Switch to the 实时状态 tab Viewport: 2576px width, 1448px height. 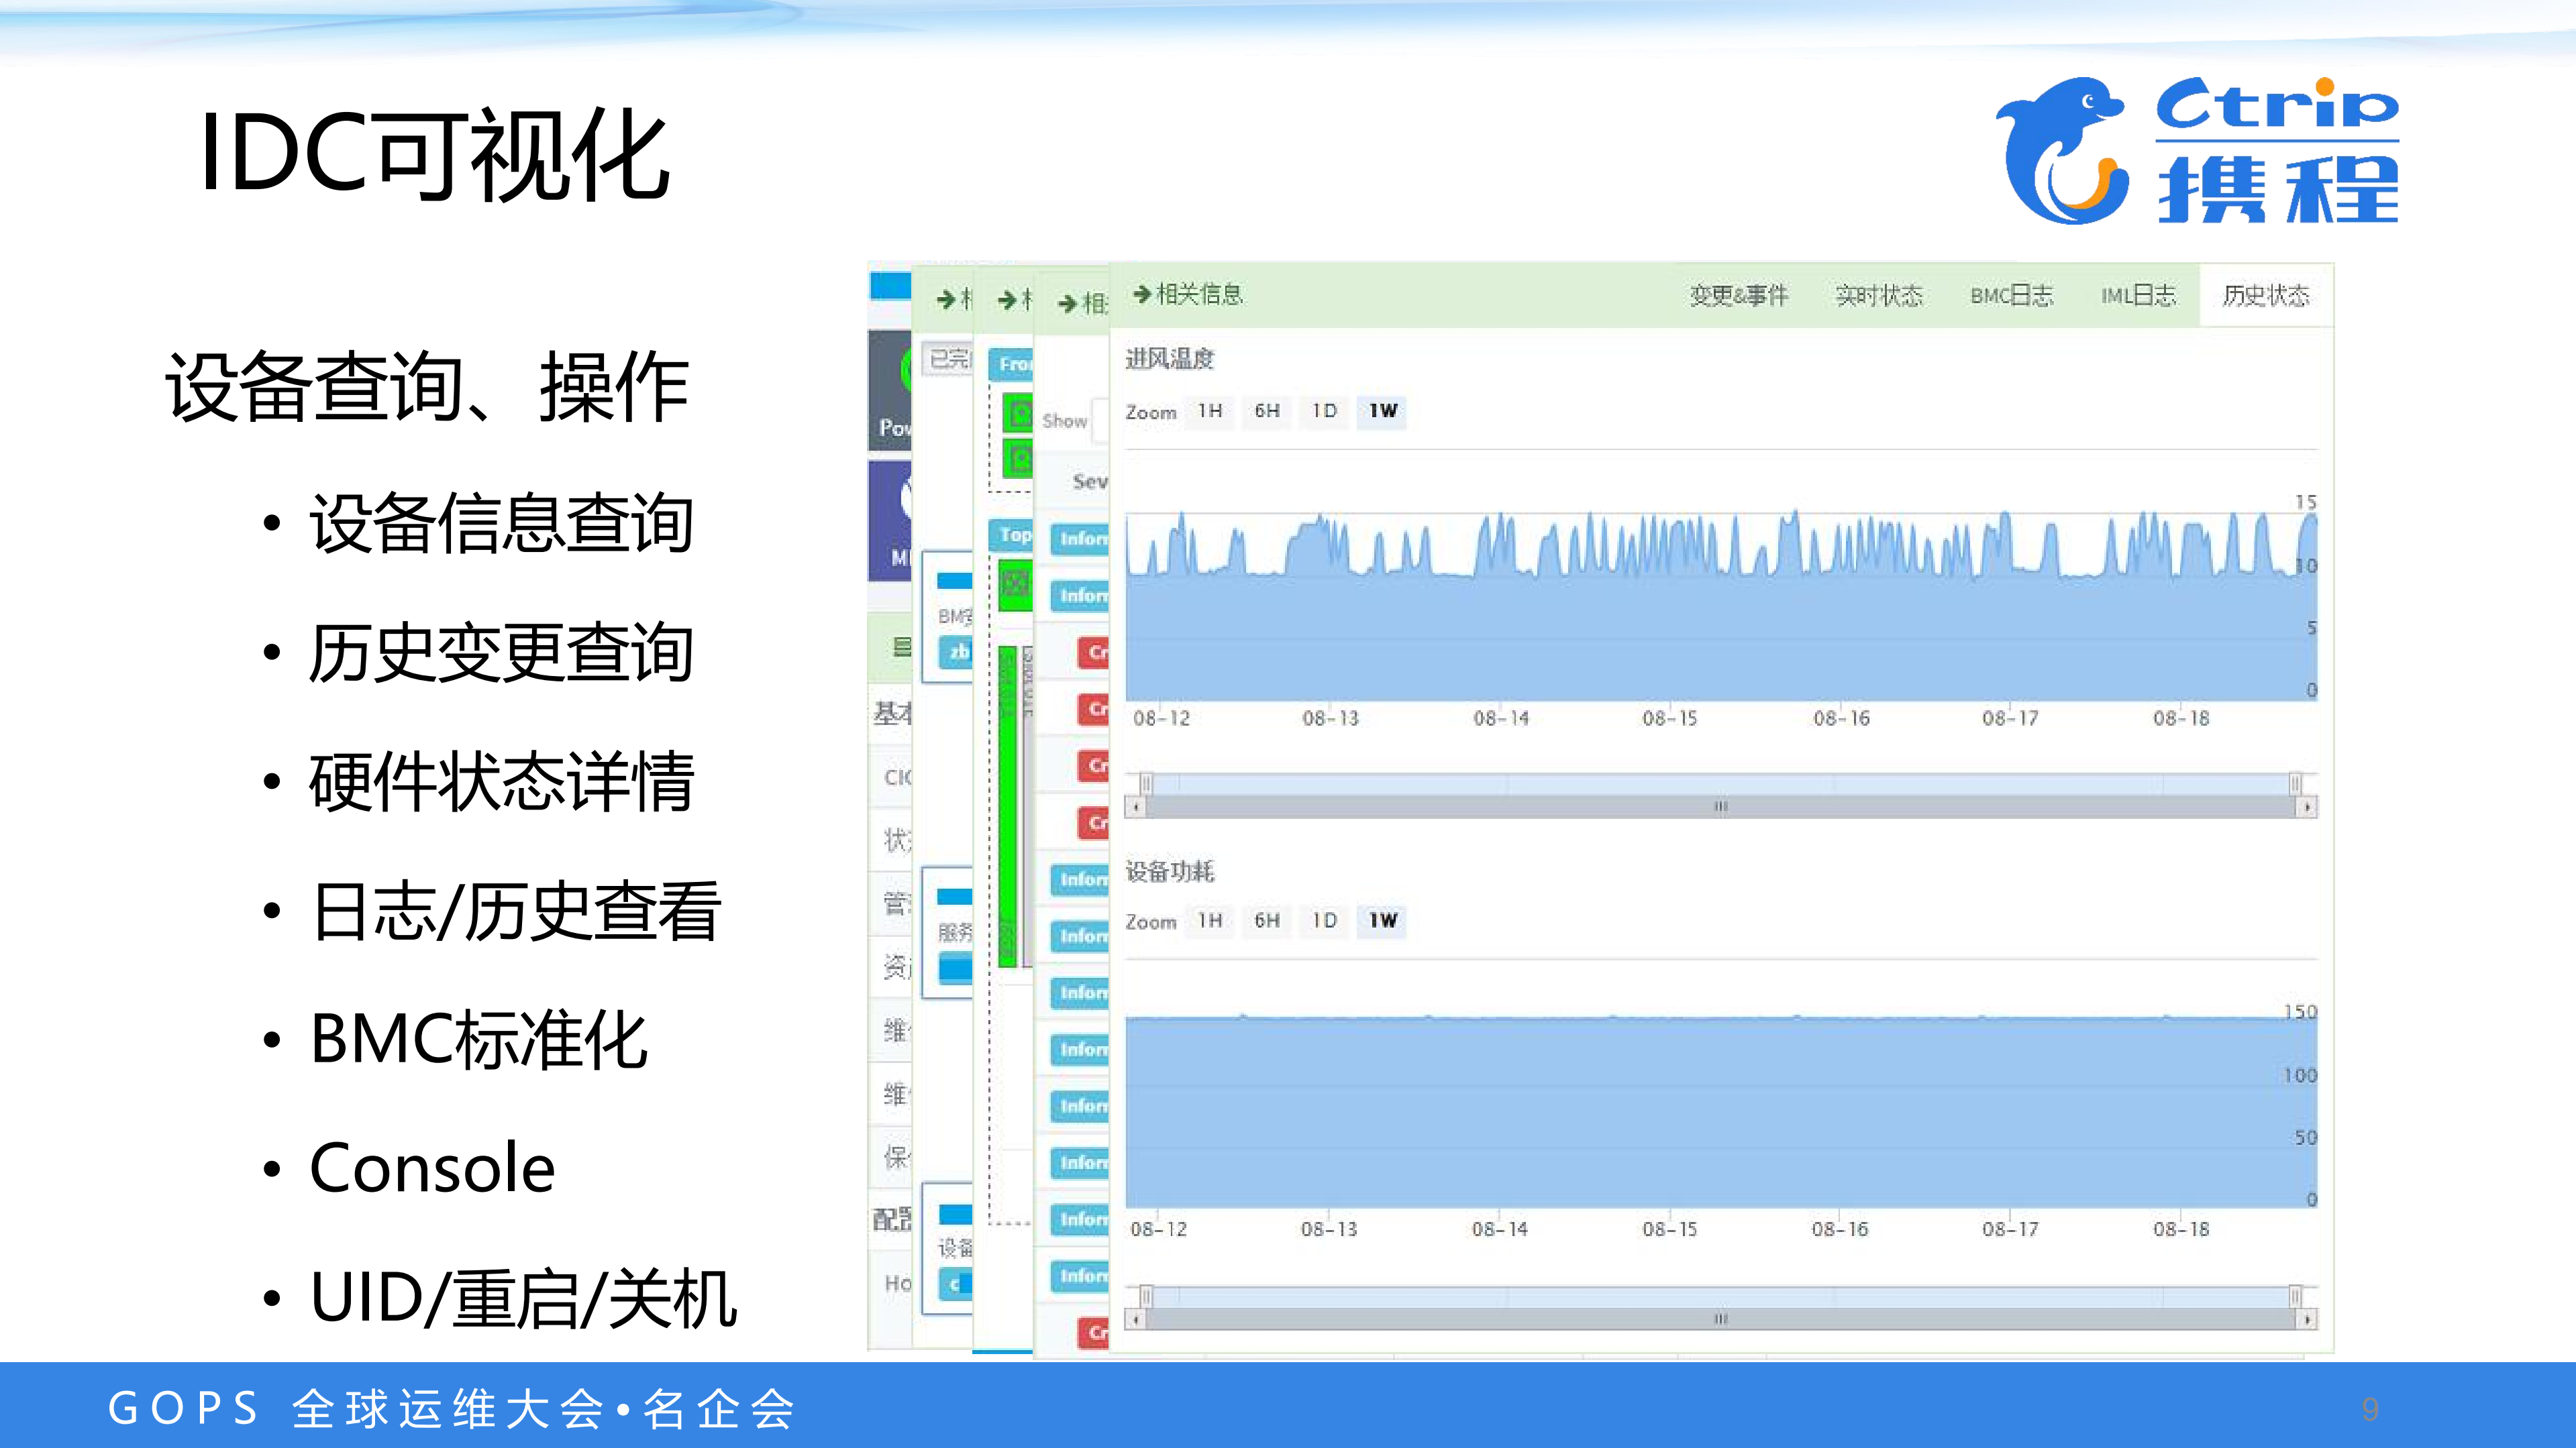(1882, 296)
